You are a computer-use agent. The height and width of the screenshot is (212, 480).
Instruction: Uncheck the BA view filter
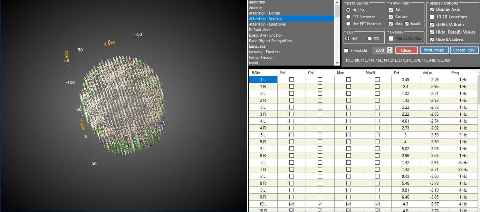(x=391, y=10)
